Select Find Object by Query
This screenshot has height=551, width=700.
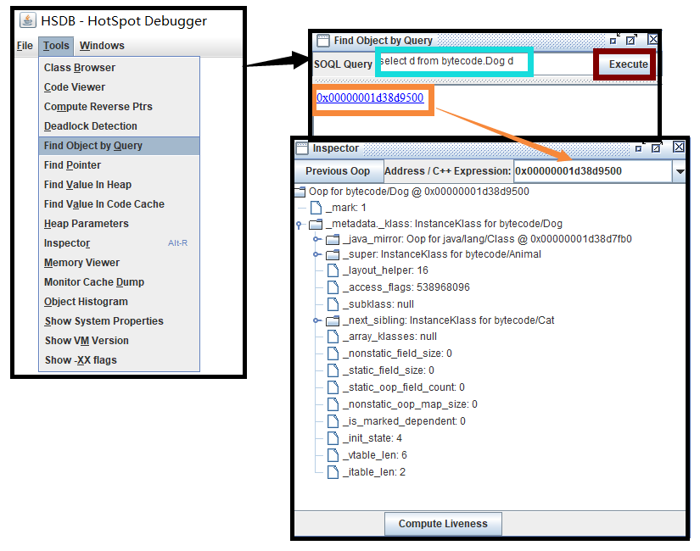(x=119, y=146)
